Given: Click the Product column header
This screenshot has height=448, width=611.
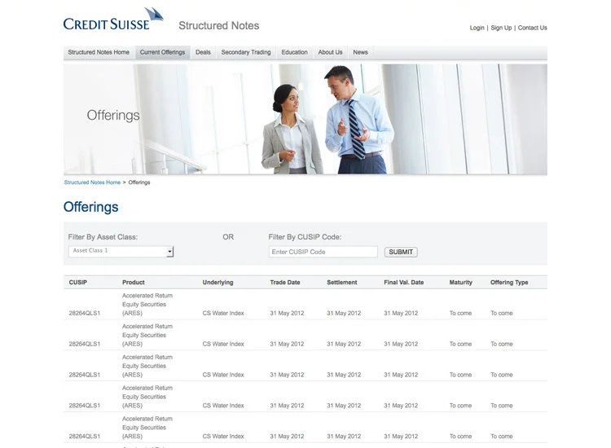Looking at the screenshot, I should (x=134, y=283).
